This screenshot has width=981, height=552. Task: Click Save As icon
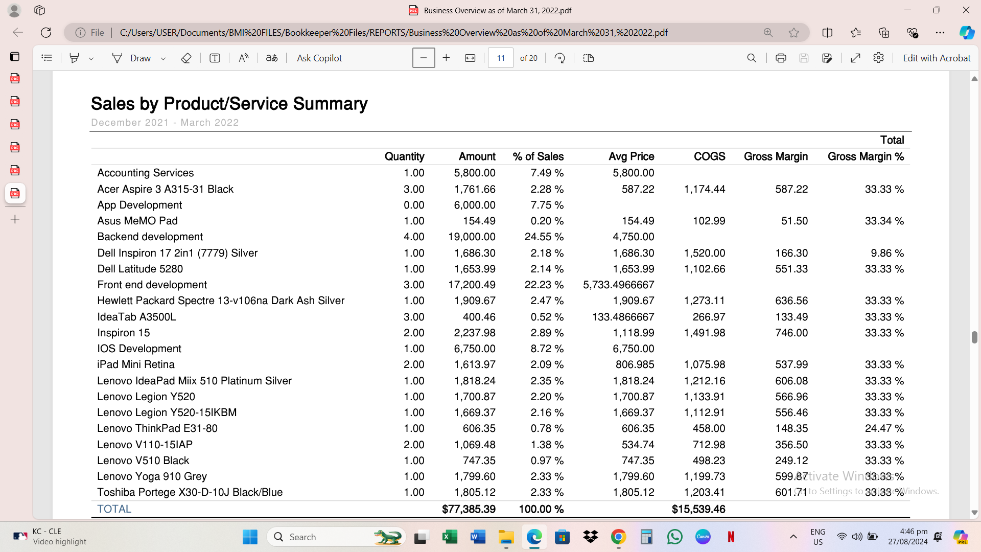827,58
